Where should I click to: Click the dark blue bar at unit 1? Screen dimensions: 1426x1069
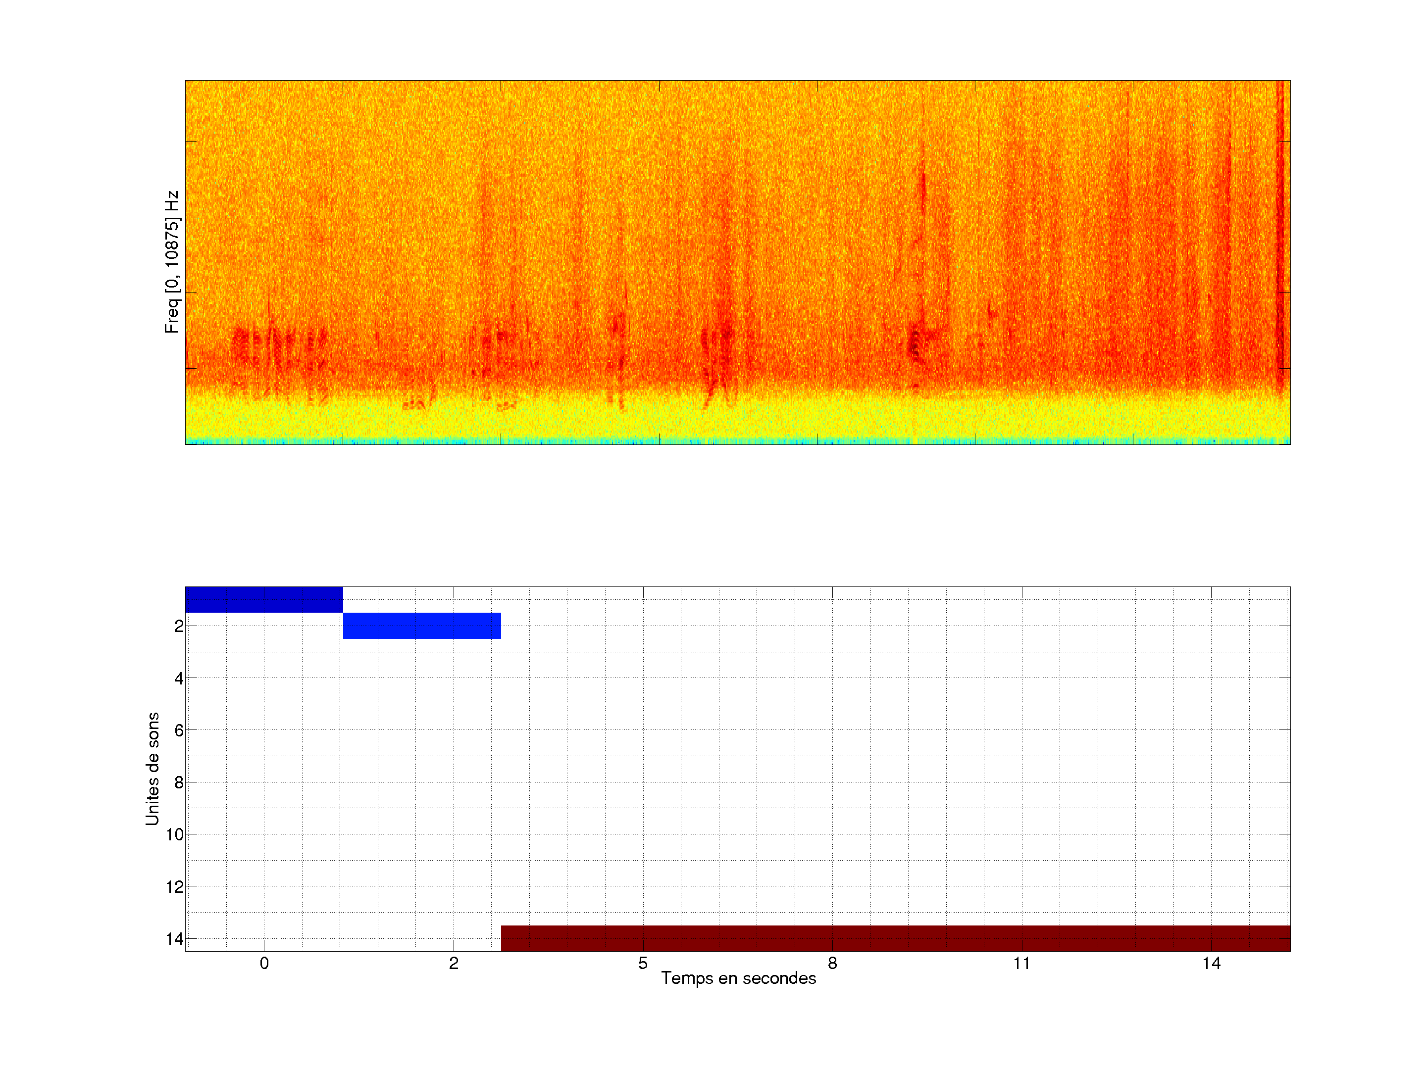coord(264,599)
